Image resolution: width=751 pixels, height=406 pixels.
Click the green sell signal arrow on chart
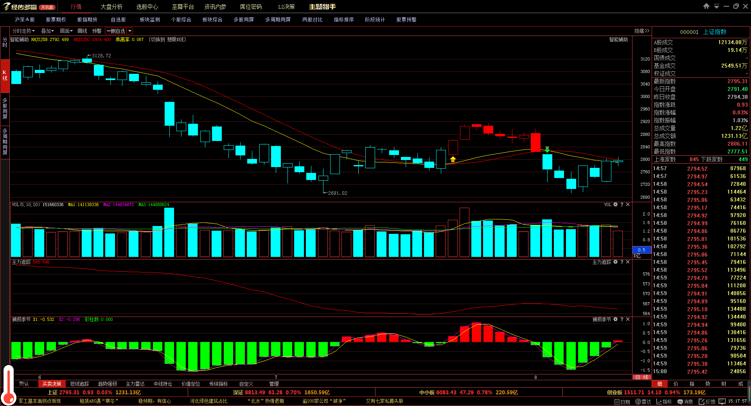[547, 149]
